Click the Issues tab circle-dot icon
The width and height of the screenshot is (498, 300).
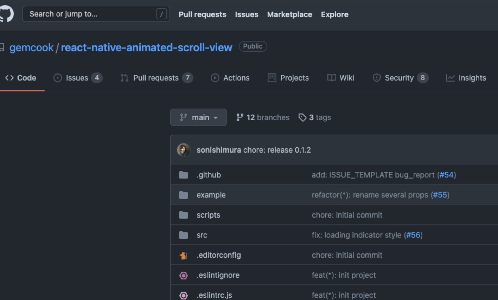click(x=58, y=78)
